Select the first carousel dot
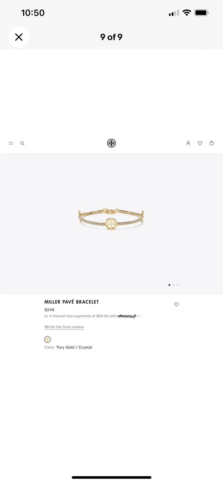The image size is (223, 483). tap(169, 285)
